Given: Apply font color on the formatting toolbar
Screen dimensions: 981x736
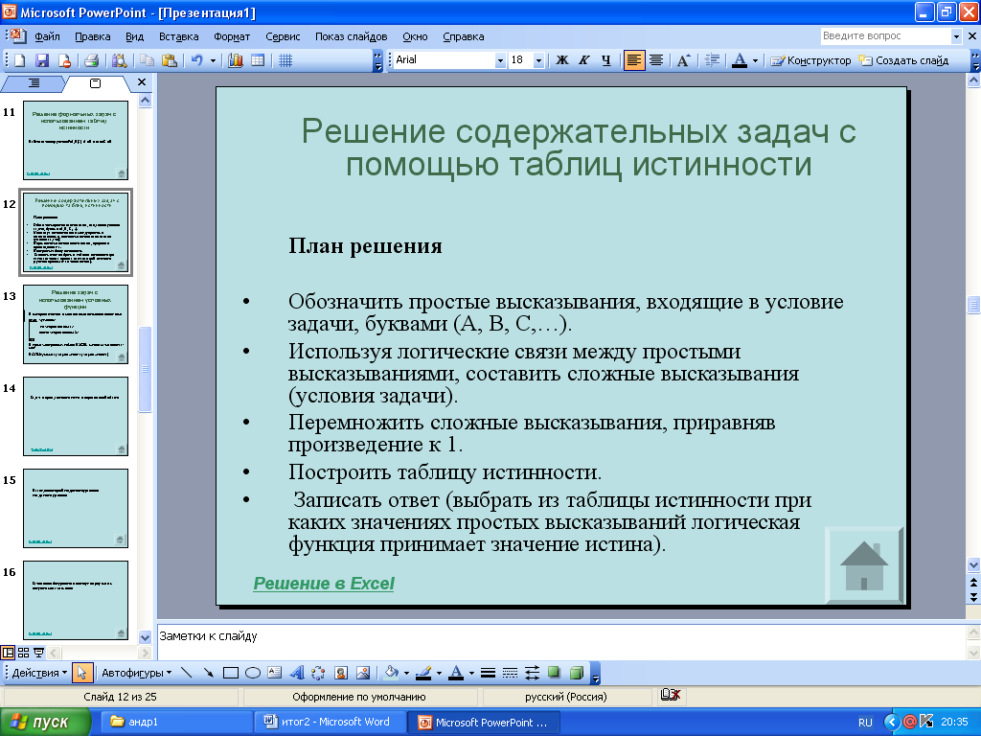Looking at the screenshot, I should [x=740, y=60].
